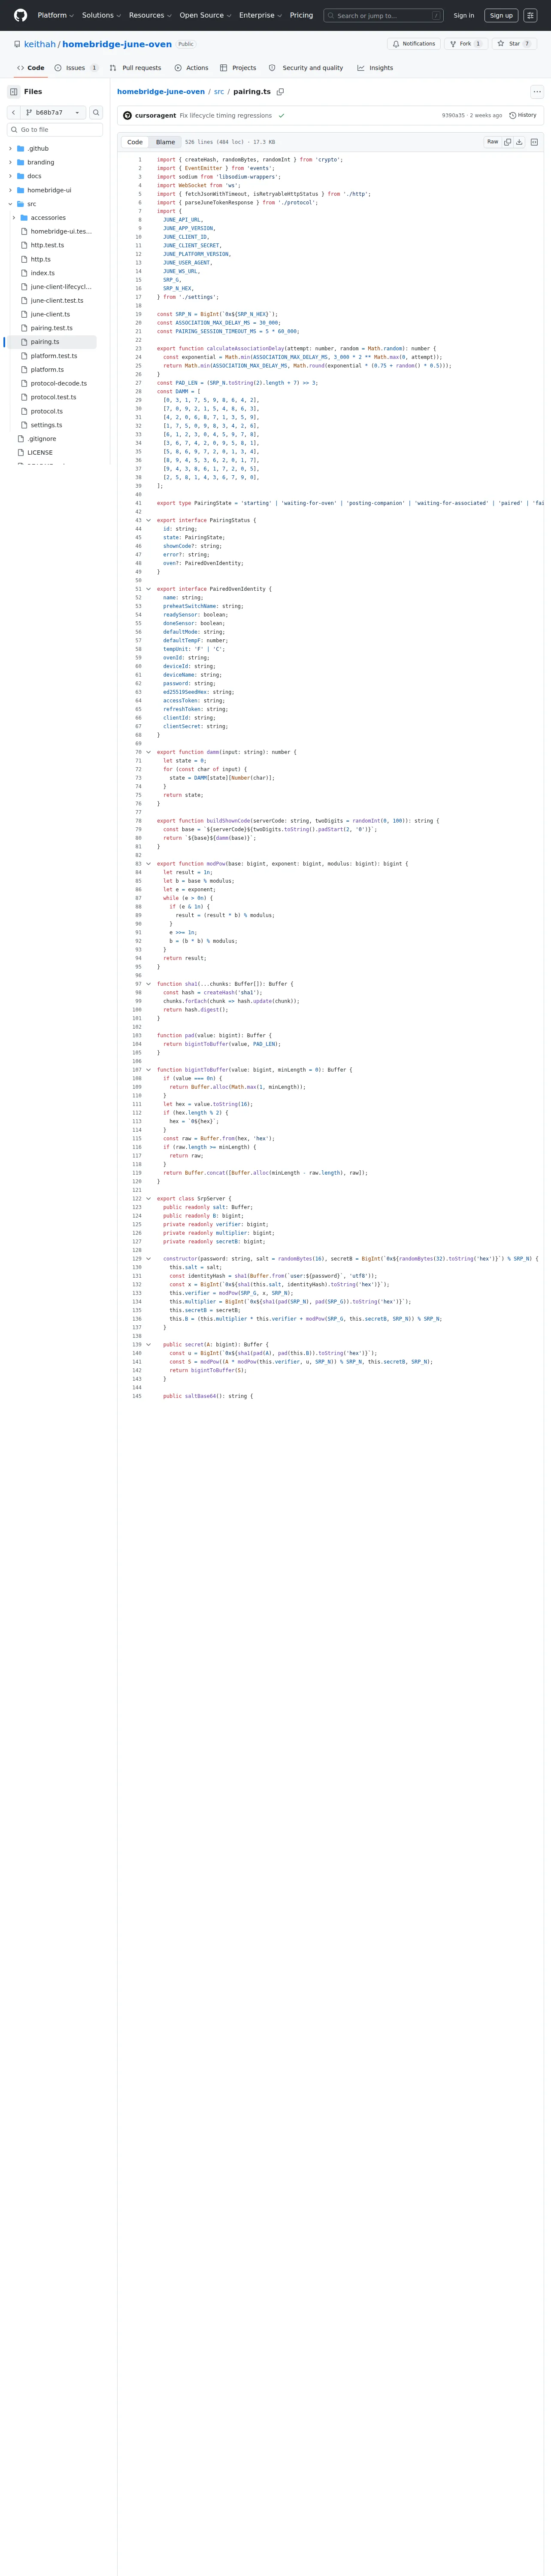This screenshot has width=551, height=2576.
Task: Open platform.ts in file tree
Action: (x=47, y=370)
